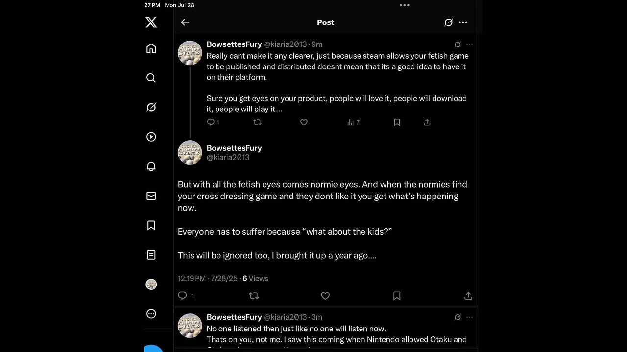Open the three-dot menu in the Post header
627x352 pixels.
pos(463,22)
